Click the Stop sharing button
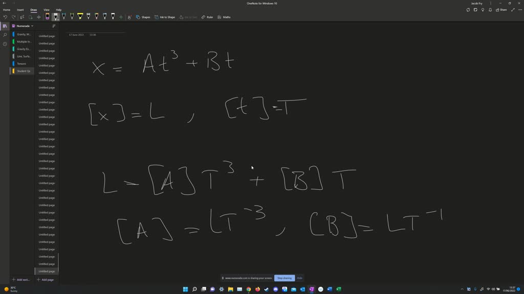Screen dimensions: 524x294 coord(284,278)
